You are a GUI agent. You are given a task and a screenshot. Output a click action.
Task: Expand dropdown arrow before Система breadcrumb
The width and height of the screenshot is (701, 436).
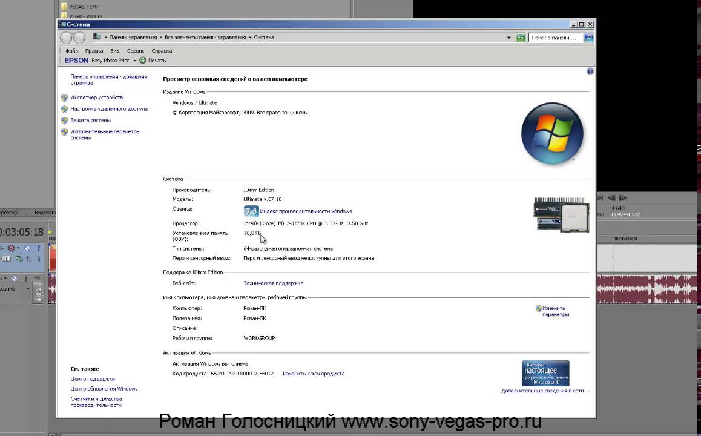[250, 38]
